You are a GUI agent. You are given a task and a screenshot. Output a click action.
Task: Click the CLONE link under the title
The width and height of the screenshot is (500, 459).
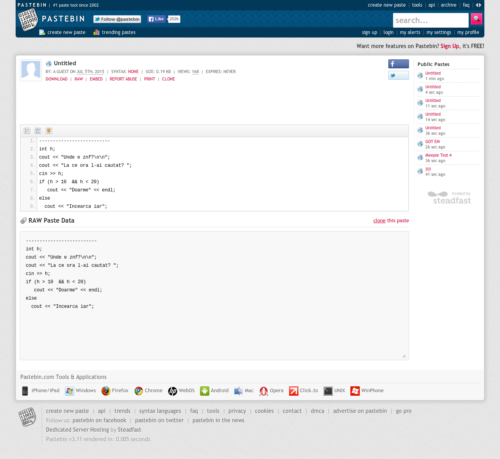click(x=168, y=79)
